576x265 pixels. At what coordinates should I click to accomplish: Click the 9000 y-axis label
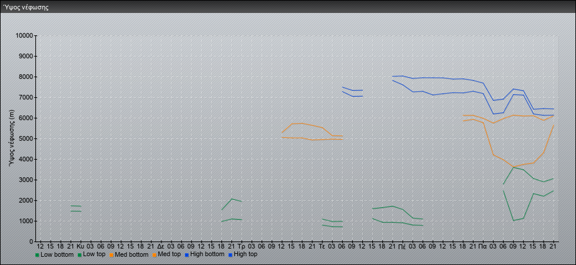26,56
